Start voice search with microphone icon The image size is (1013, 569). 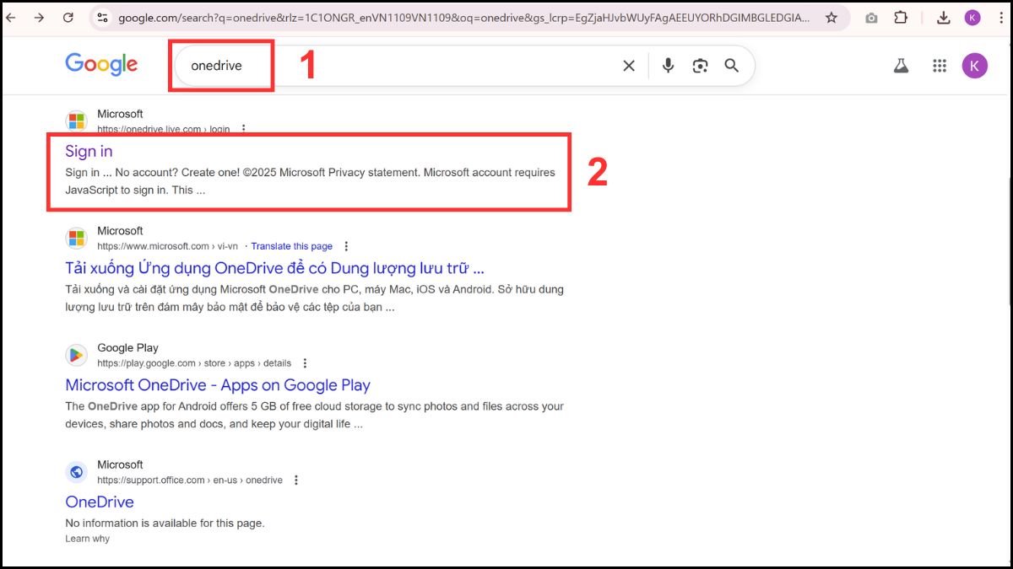click(x=668, y=66)
